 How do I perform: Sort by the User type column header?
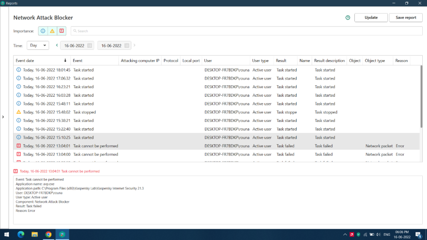click(x=262, y=61)
